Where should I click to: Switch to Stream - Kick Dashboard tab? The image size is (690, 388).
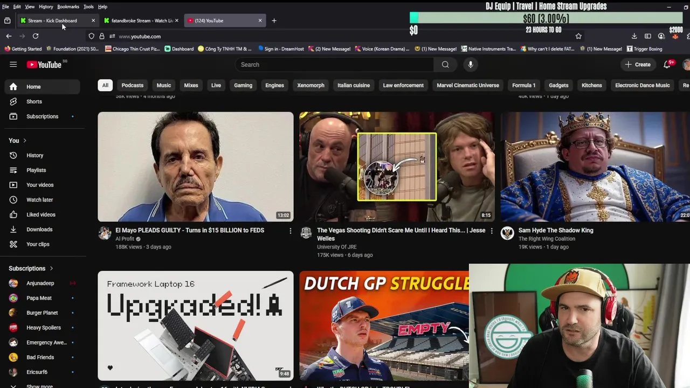(x=58, y=20)
